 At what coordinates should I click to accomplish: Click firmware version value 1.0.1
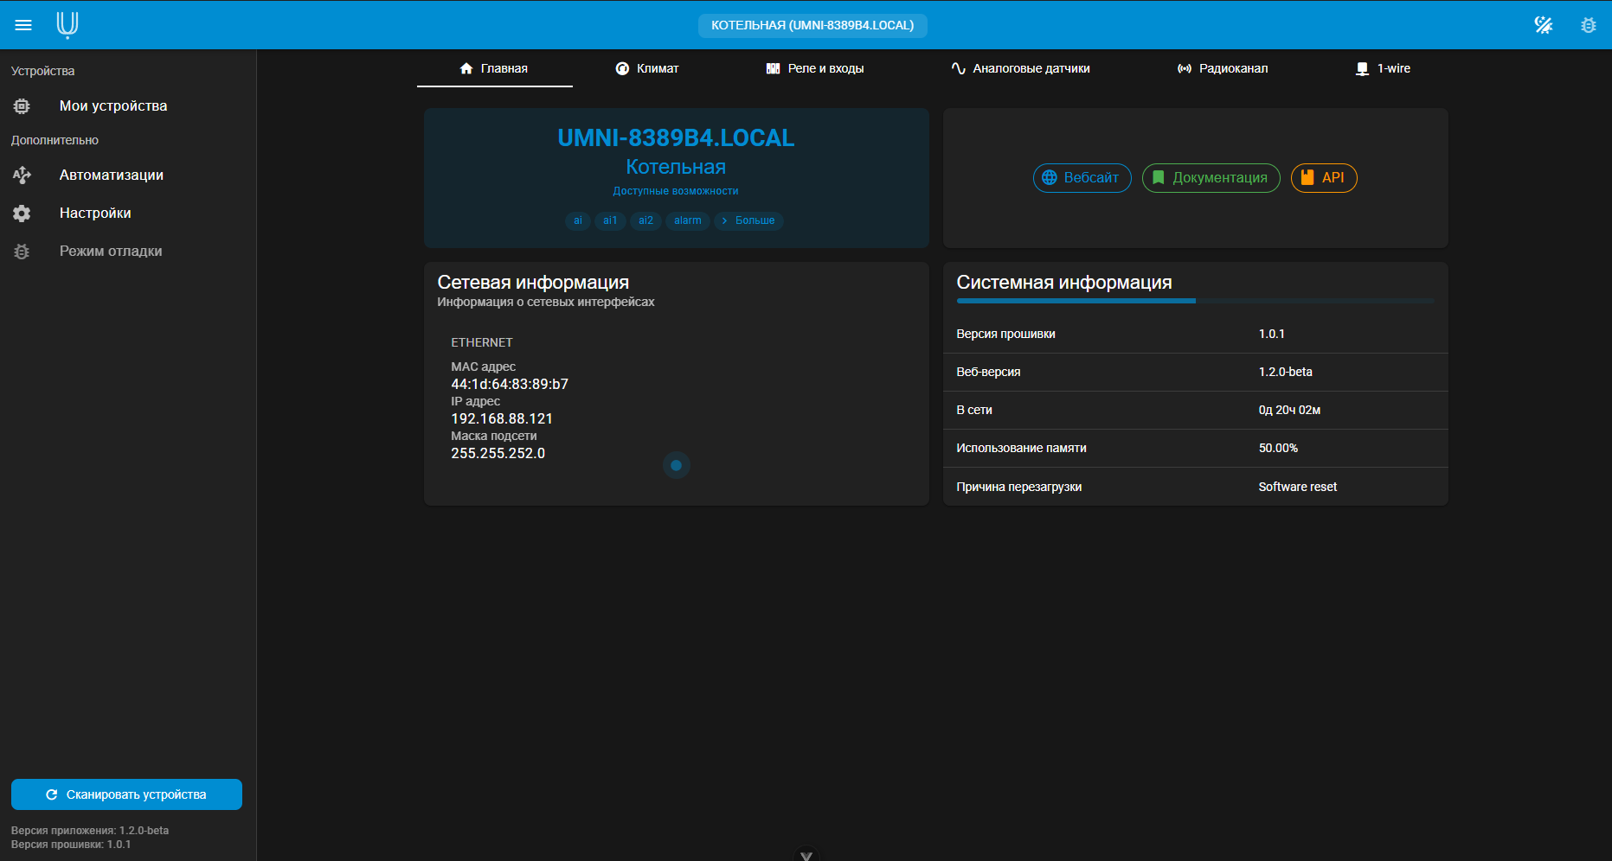point(1272,334)
